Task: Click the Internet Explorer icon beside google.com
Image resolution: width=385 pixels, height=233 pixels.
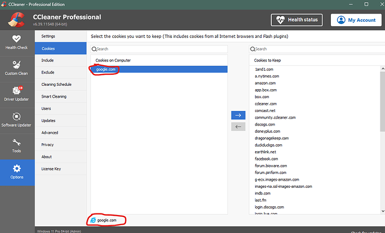Action: tap(93, 220)
